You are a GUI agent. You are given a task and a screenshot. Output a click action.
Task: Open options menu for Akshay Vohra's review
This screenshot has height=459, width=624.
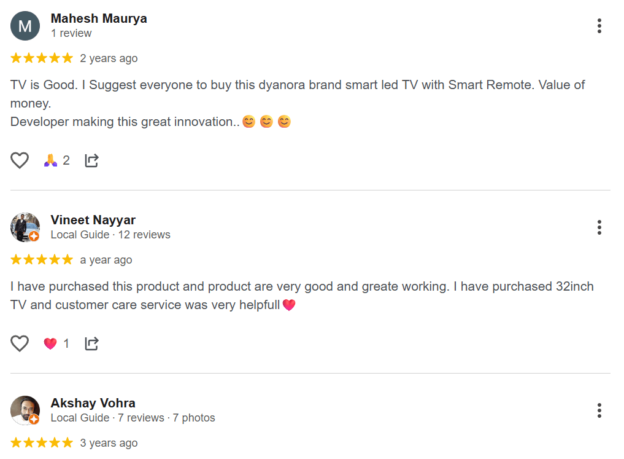click(599, 410)
